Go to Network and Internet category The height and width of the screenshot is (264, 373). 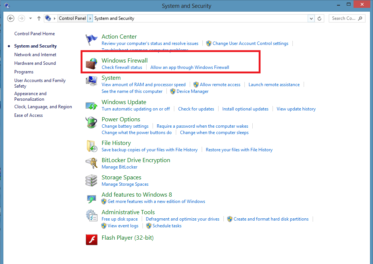pyautogui.click(x=35, y=55)
